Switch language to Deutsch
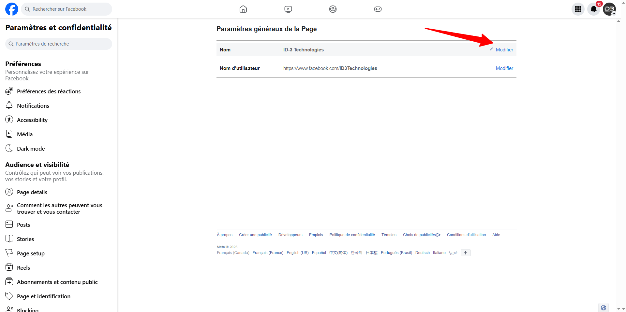The height and width of the screenshot is (312, 626). pos(423,253)
